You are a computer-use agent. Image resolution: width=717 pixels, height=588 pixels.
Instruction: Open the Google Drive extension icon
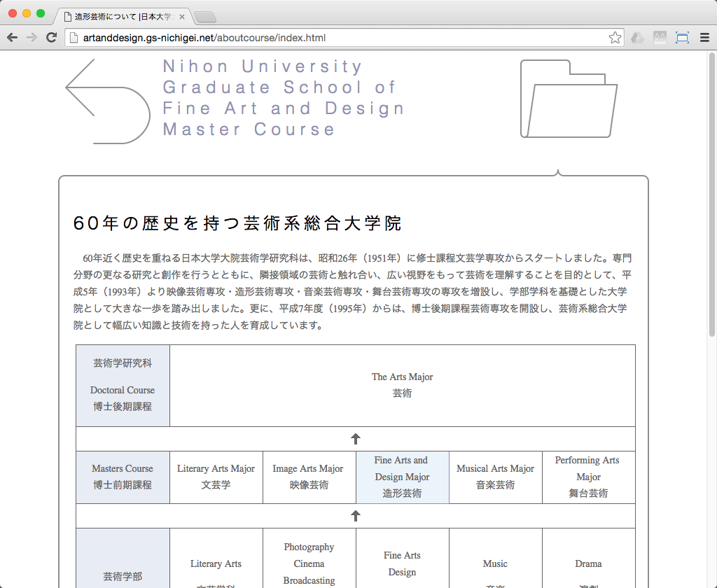click(637, 38)
